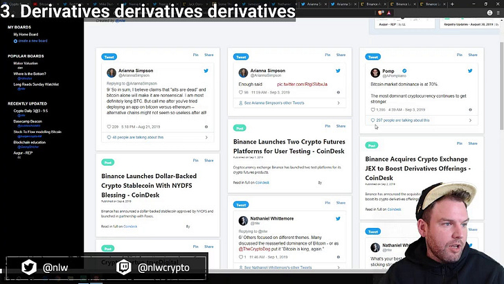Pin the Binance Acquires JEX post

click(460, 143)
